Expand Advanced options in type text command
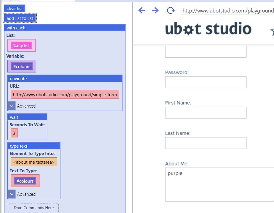The height and width of the screenshot is (213, 274). pos(12,194)
